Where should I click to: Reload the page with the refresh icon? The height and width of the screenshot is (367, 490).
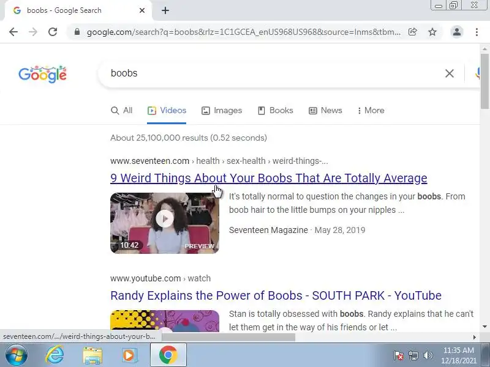coord(53,32)
